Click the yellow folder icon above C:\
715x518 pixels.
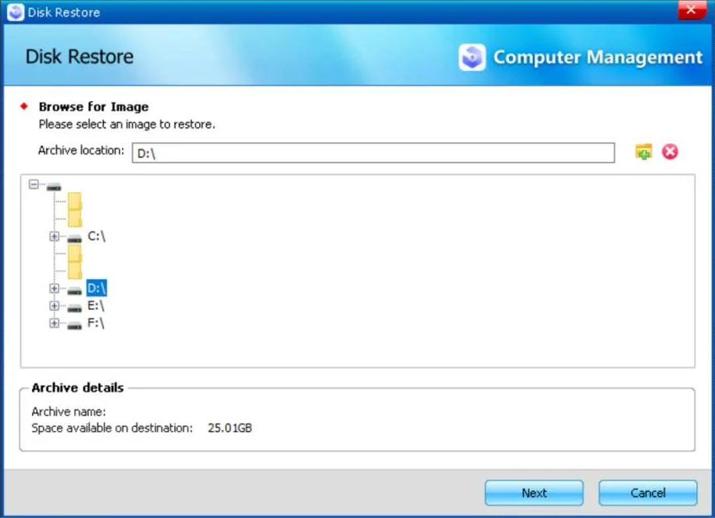pos(75,210)
